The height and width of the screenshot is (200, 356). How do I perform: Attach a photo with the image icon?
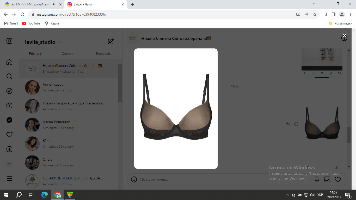point(327,179)
